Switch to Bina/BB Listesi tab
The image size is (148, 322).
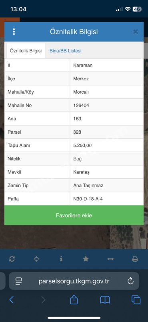pos(65,51)
